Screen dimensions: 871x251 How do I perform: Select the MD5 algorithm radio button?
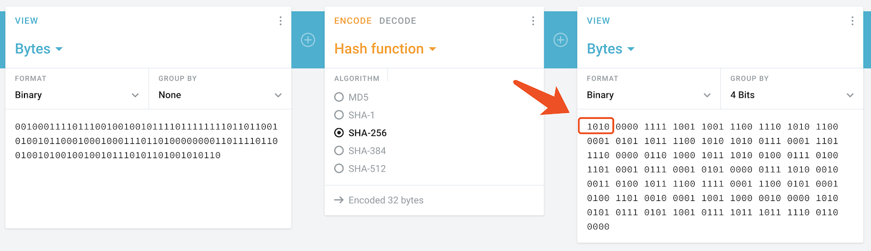(339, 97)
